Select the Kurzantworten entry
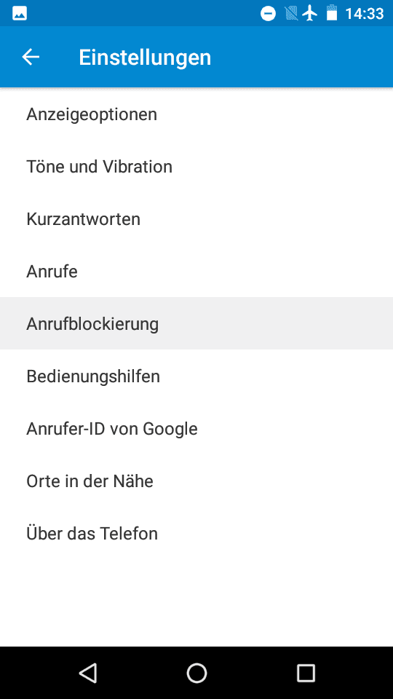This screenshot has width=393, height=699. 196,219
